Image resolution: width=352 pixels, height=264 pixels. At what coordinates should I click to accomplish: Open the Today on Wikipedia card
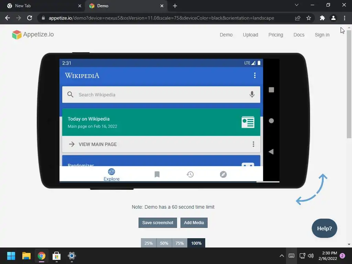tap(161, 122)
